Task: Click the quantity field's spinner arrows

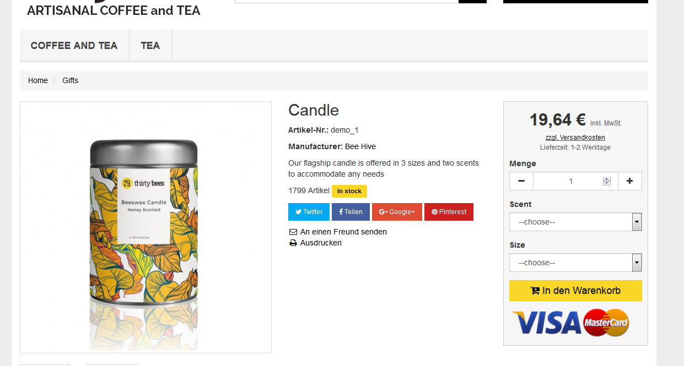Action: (x=607, y=181)
